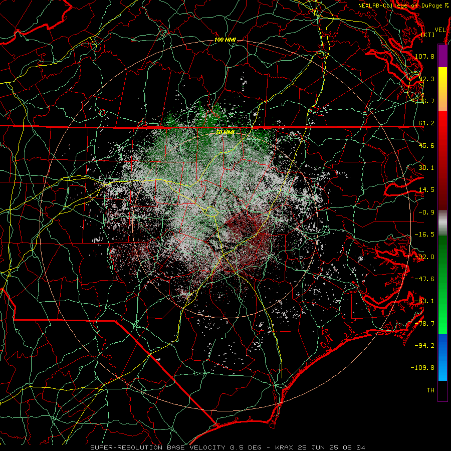Viewport: 451px width, 451px height.
Task: Click the blue segment of velocity color bar
Action: point(442,357)
